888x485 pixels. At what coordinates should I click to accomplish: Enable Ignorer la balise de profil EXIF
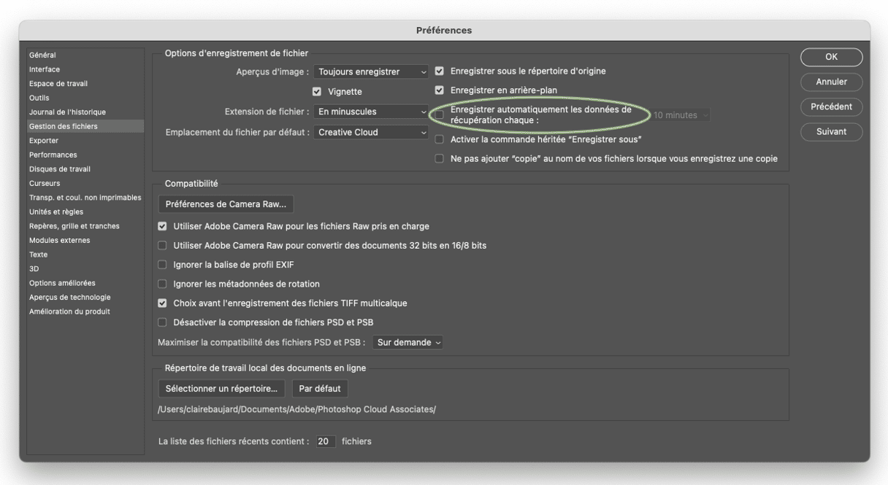coord(163,265)
